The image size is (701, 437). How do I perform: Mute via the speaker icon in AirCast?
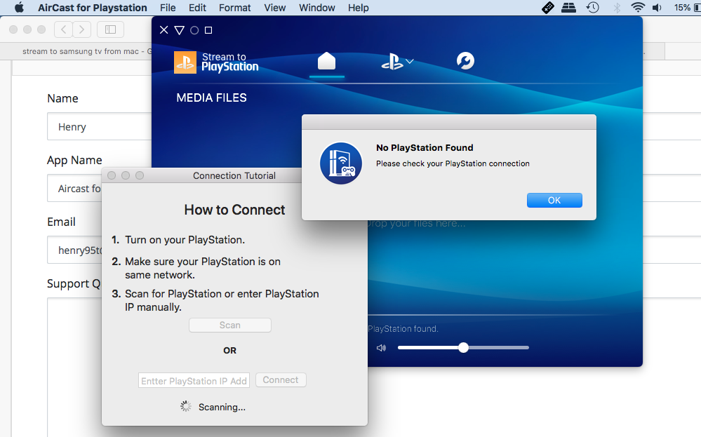(x=381, y=348)
